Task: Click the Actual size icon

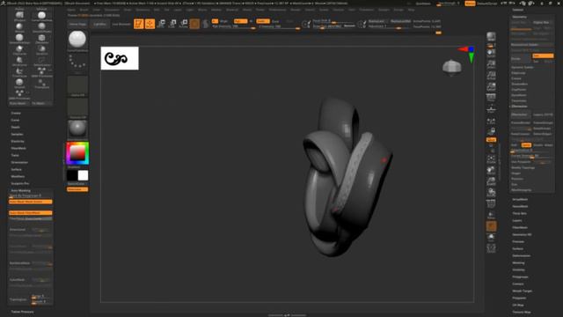Action: (x=491, y=76)
